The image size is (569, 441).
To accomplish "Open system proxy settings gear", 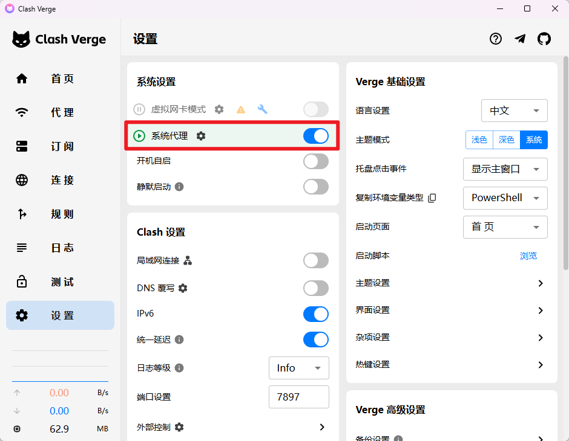I will pos(201,136).
